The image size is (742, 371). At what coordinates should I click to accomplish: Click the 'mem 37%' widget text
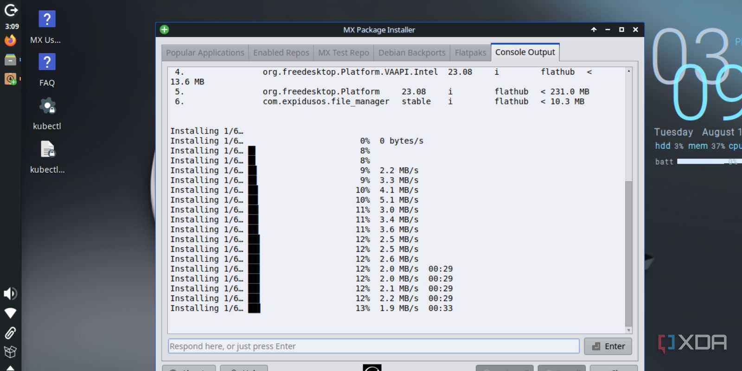pyautogui.click(x=706, y=146)
